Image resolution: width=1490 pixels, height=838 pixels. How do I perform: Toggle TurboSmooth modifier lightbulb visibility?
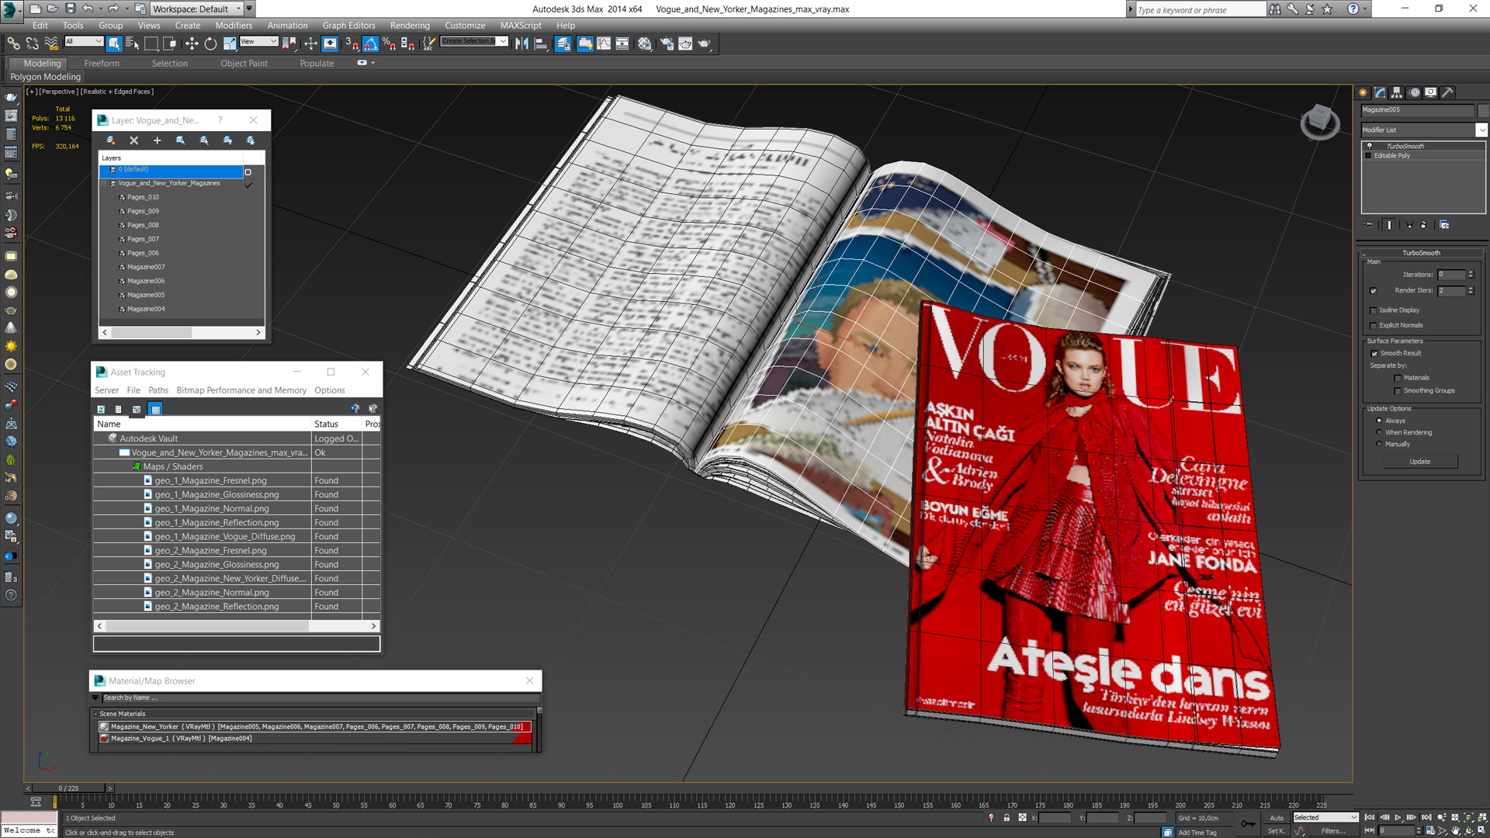pos(1370,146)
